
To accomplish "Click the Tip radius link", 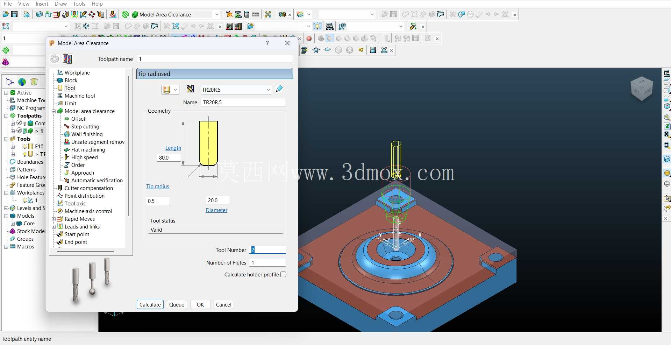I will (x=157, y=186).
